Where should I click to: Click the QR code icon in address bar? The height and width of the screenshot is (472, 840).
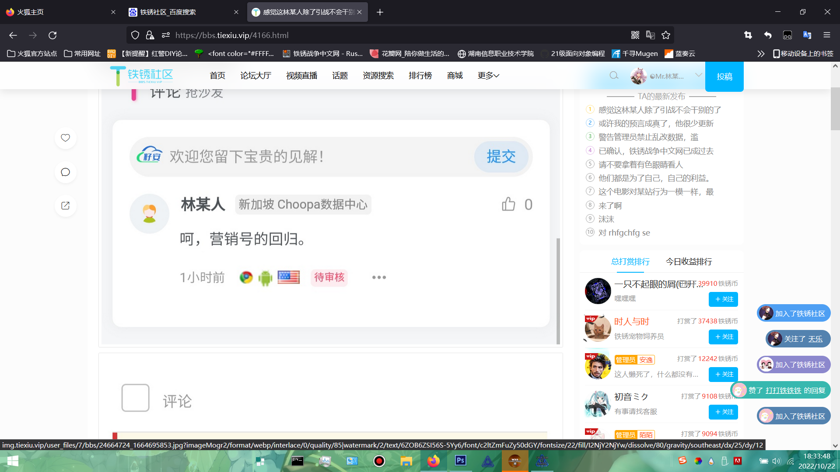coord(635,35)
